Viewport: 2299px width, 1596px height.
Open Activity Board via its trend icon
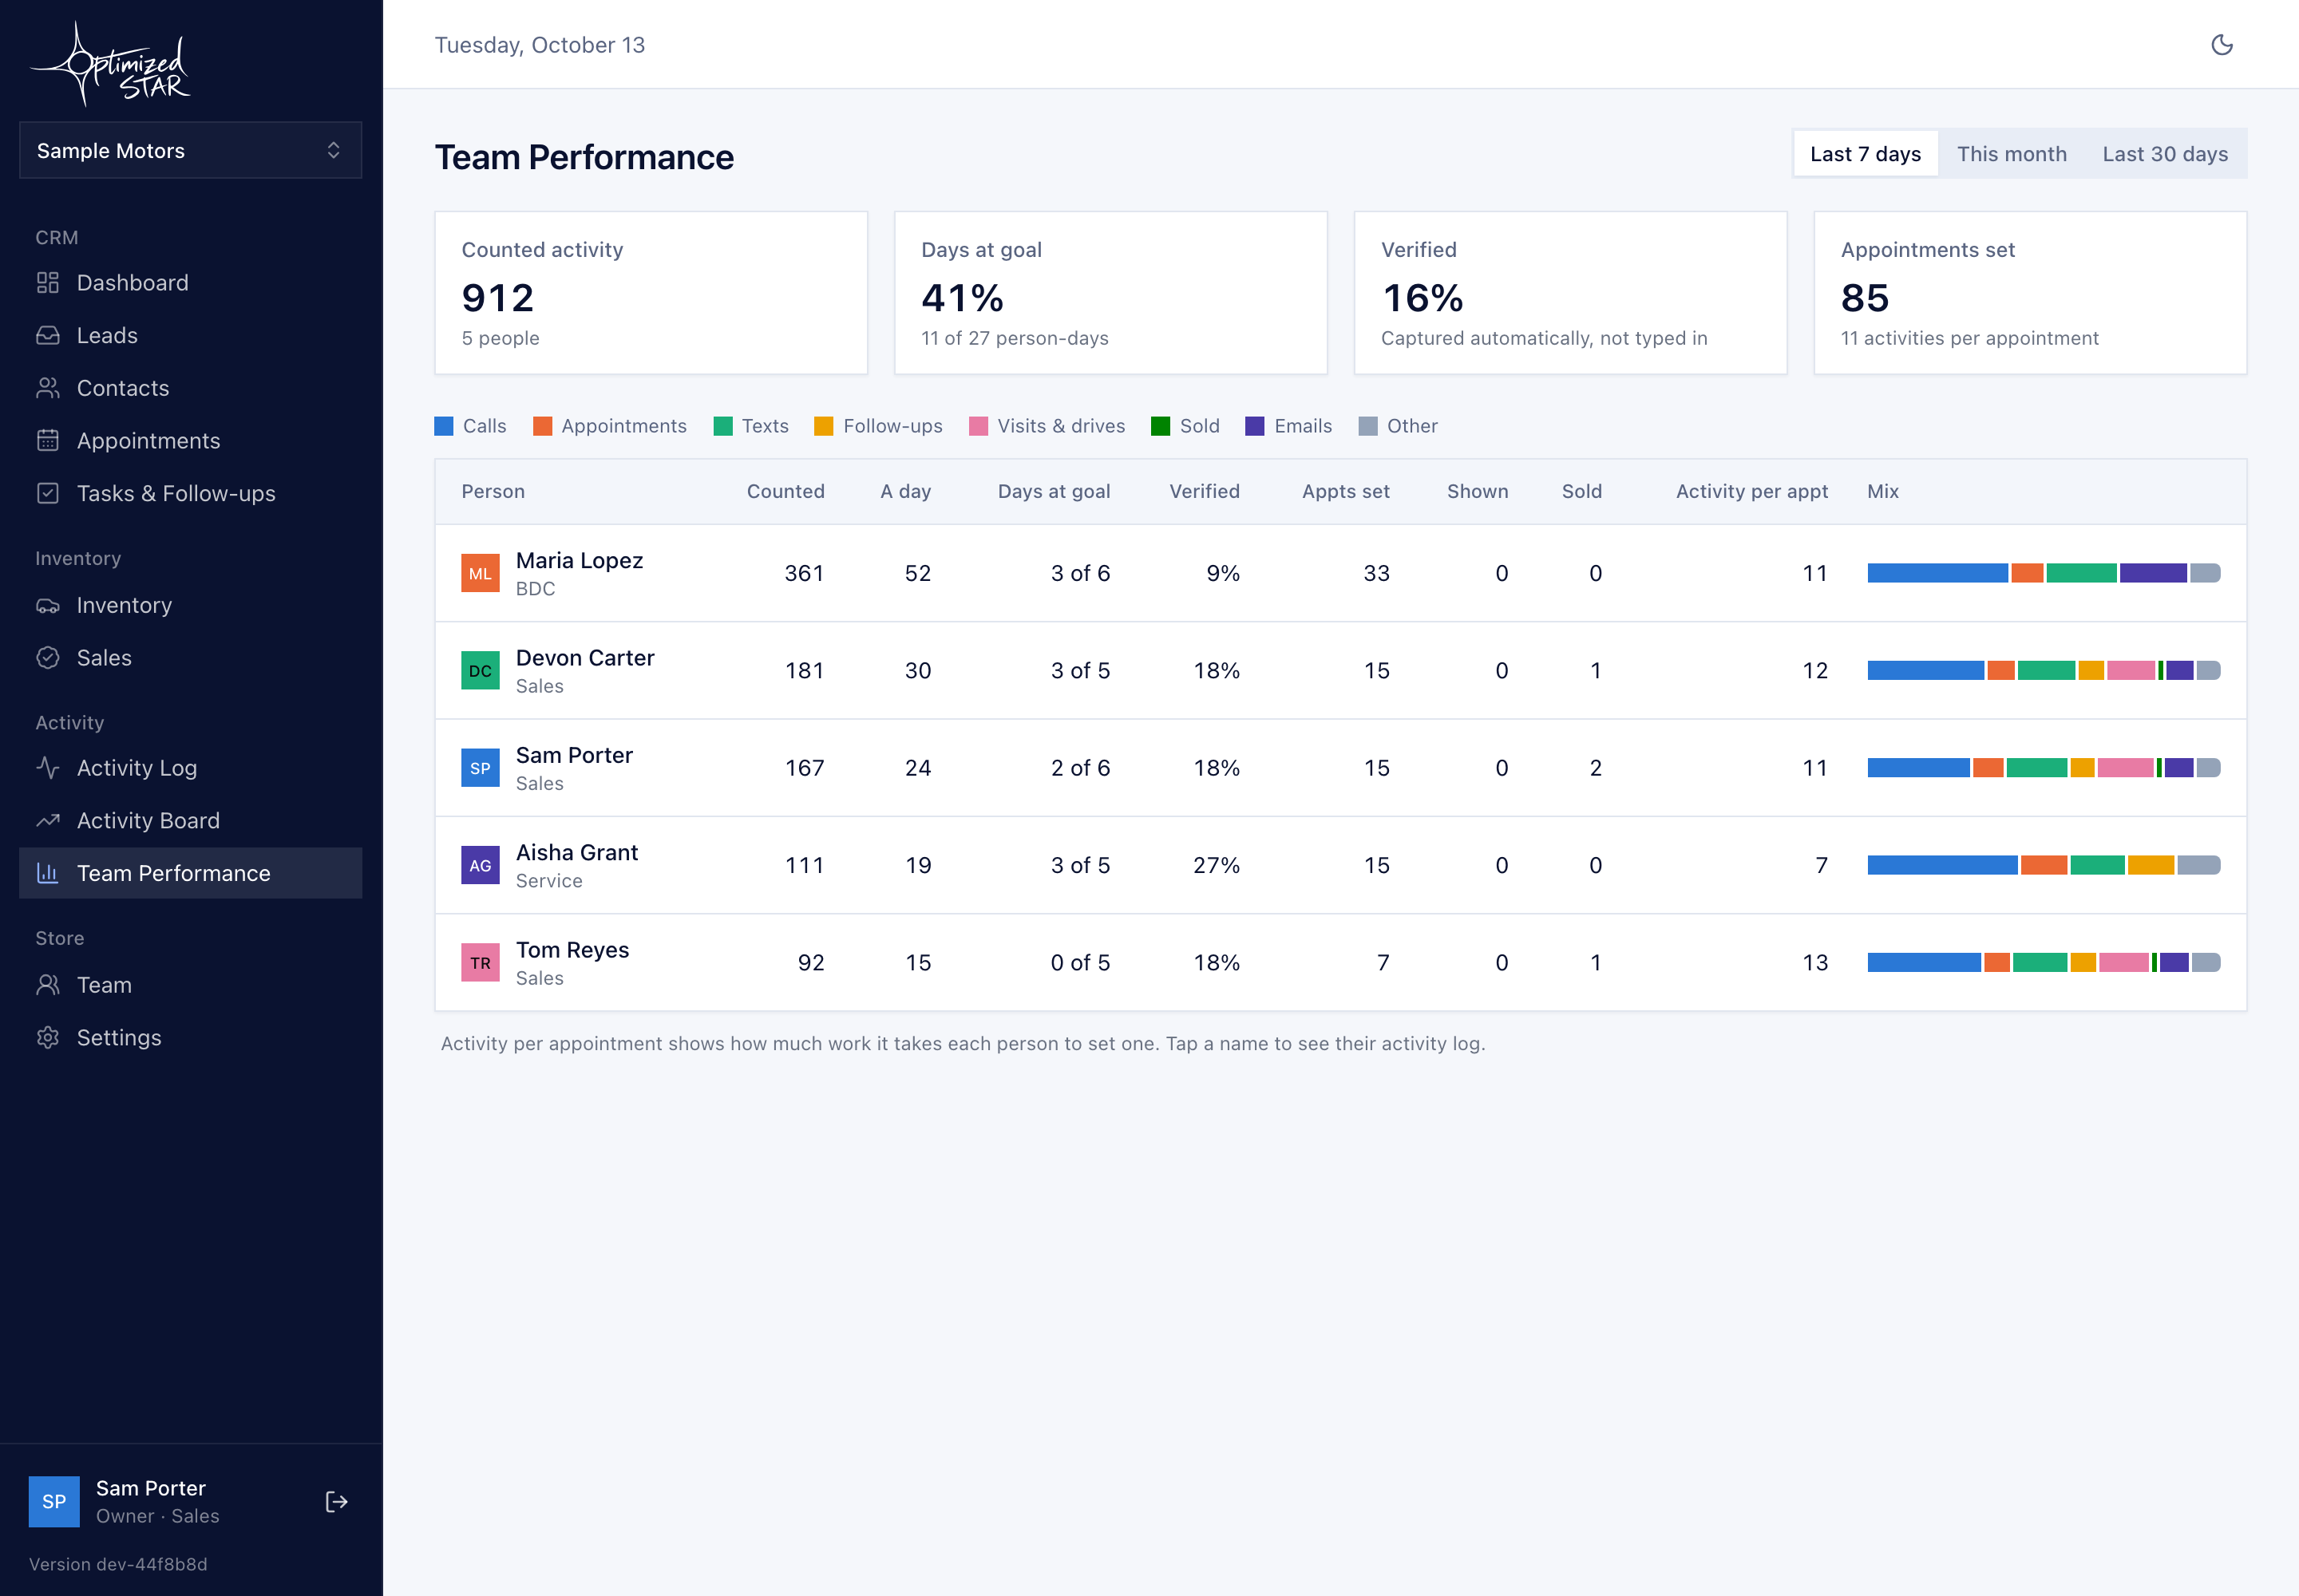point(48,821)
